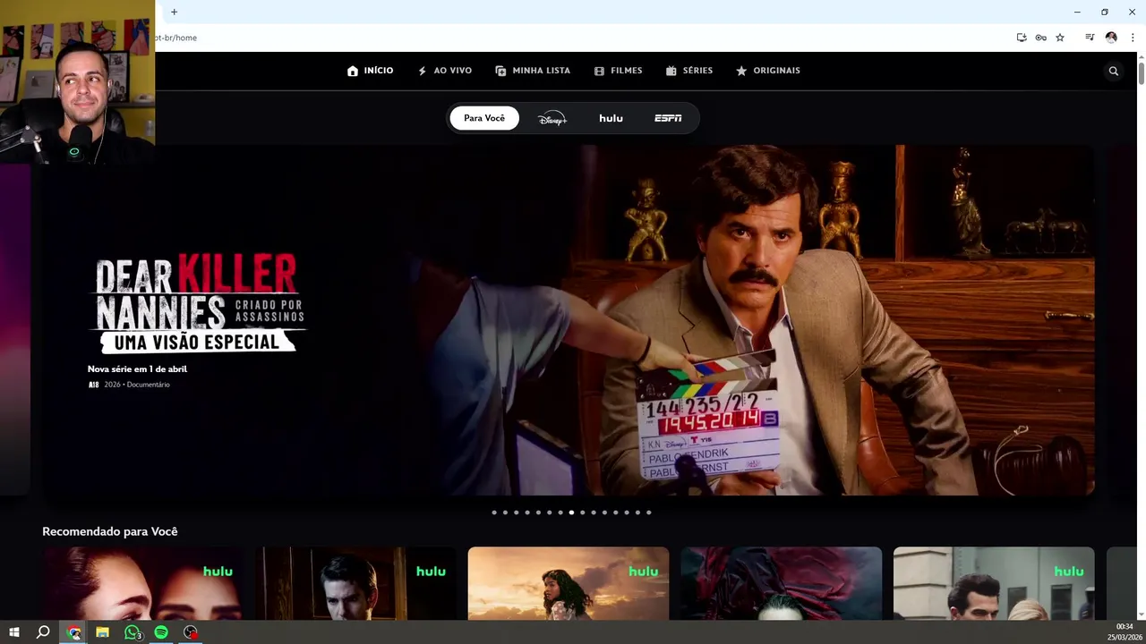Open the Ao Vivo live section
This screenshot has height=644, width=1146.
click(x=444, y=71)
